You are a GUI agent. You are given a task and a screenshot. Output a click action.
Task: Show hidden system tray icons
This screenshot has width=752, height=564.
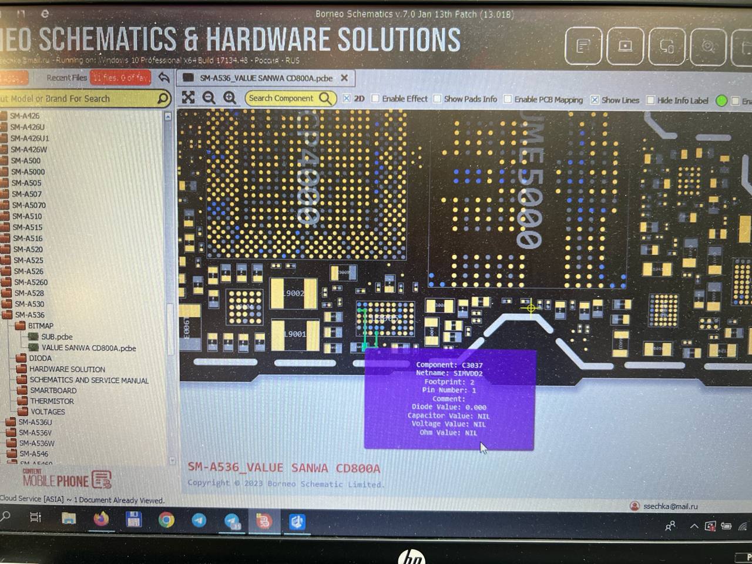694,526
